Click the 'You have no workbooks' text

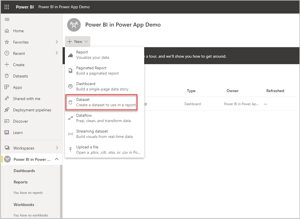coord(31,215)
